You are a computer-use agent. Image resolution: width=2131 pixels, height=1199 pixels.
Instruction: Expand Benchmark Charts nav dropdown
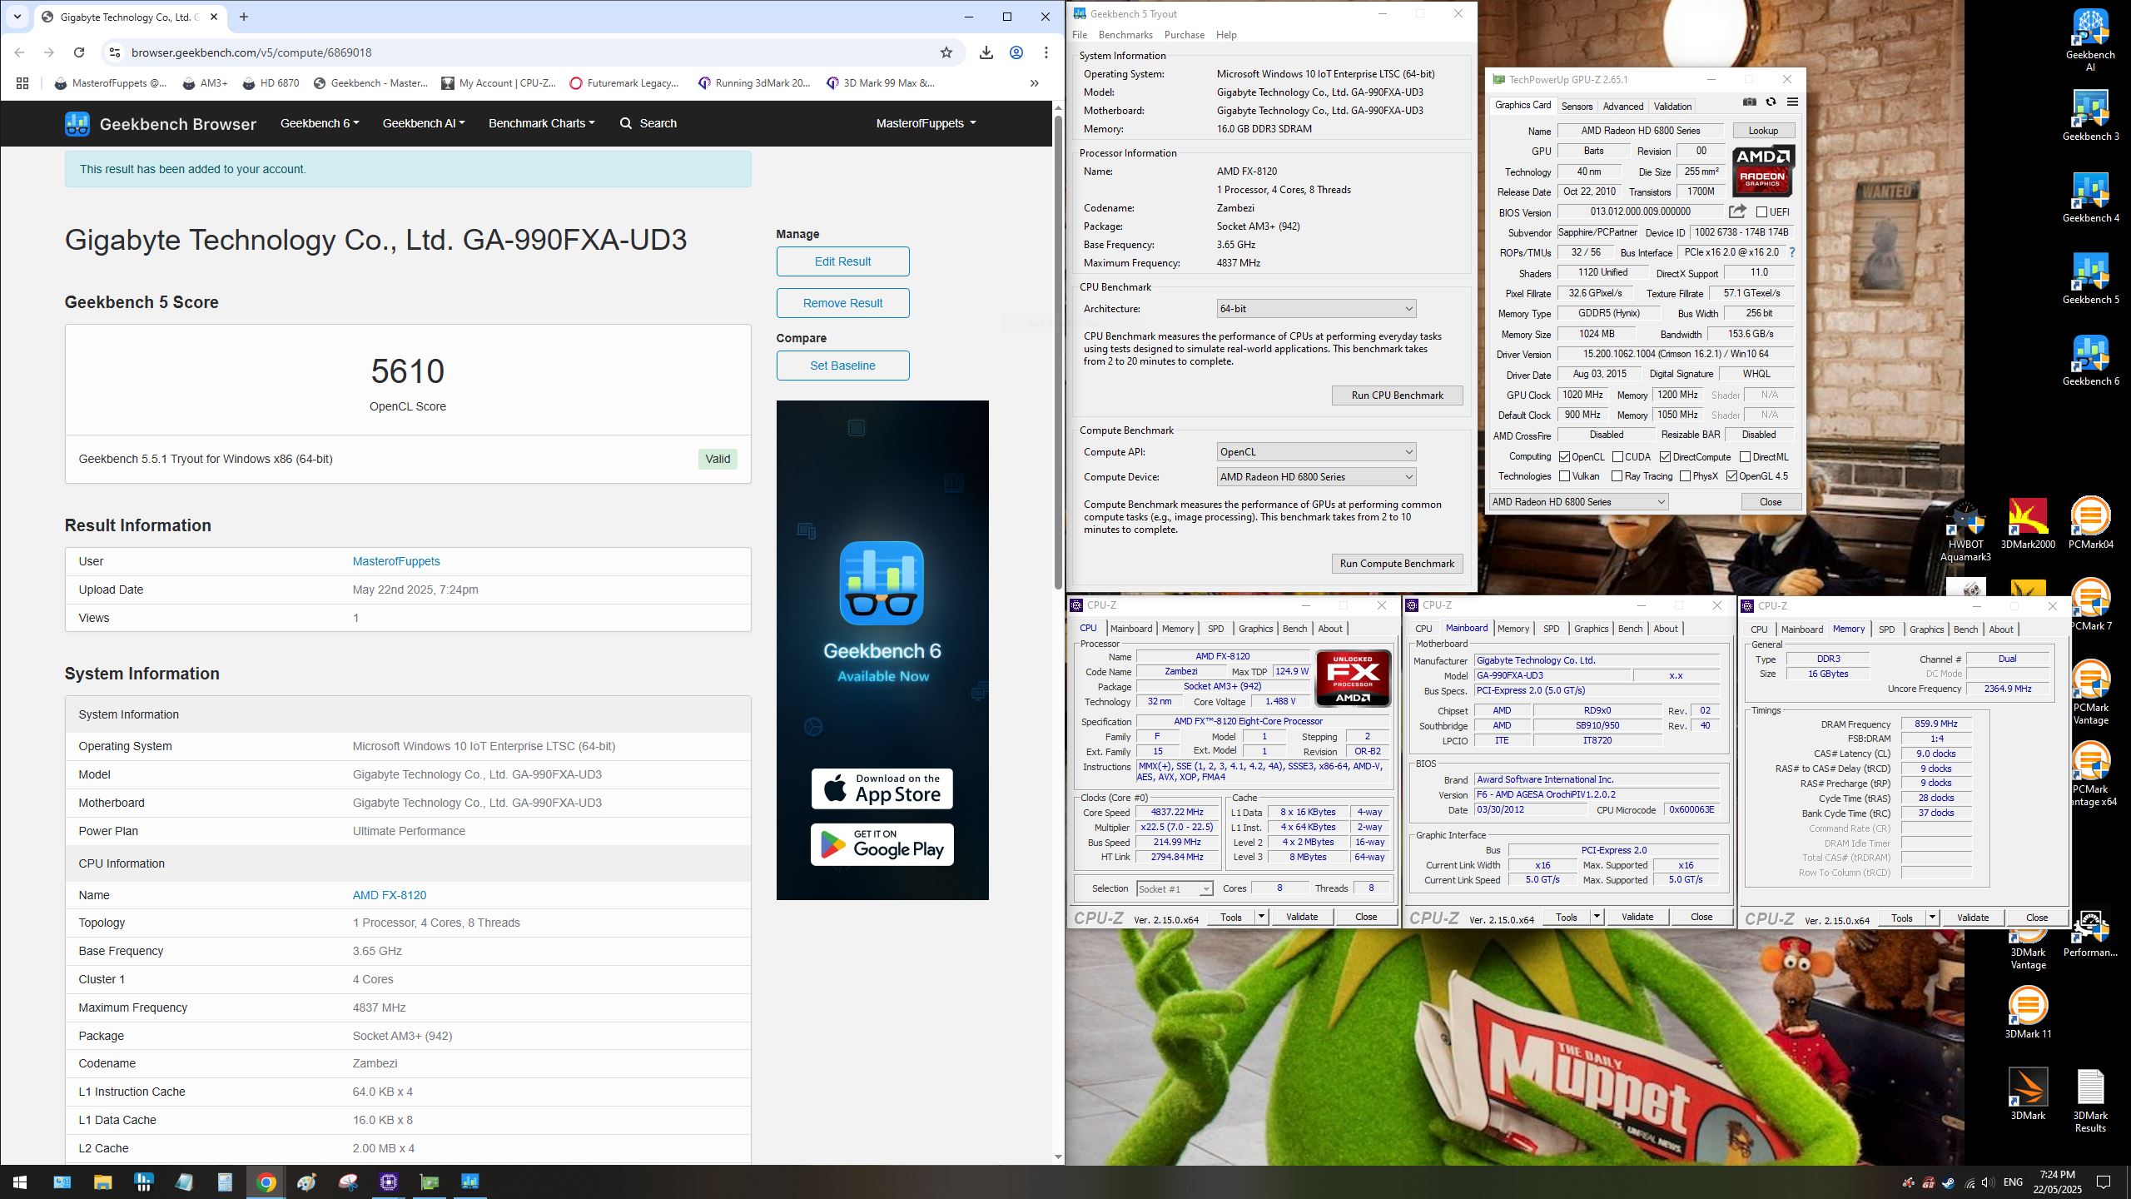[541, 123]
